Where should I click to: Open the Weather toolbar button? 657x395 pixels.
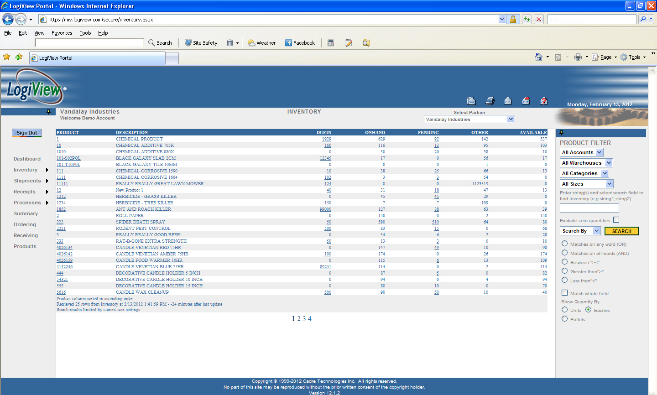point(261,42)
